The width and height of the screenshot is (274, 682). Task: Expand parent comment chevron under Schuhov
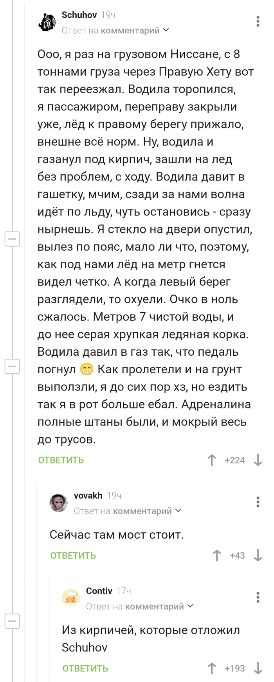(166, 30)
